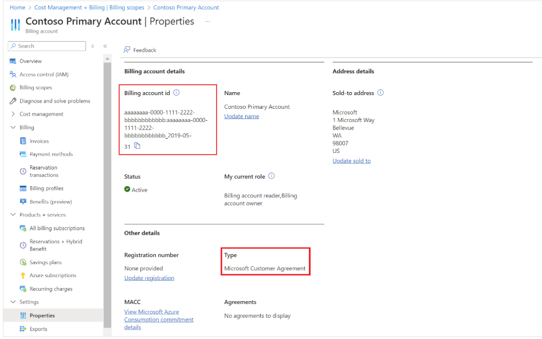Screen dimensions: 542x339
Task: Collapse the Products + services section
Action: (13, 215)
